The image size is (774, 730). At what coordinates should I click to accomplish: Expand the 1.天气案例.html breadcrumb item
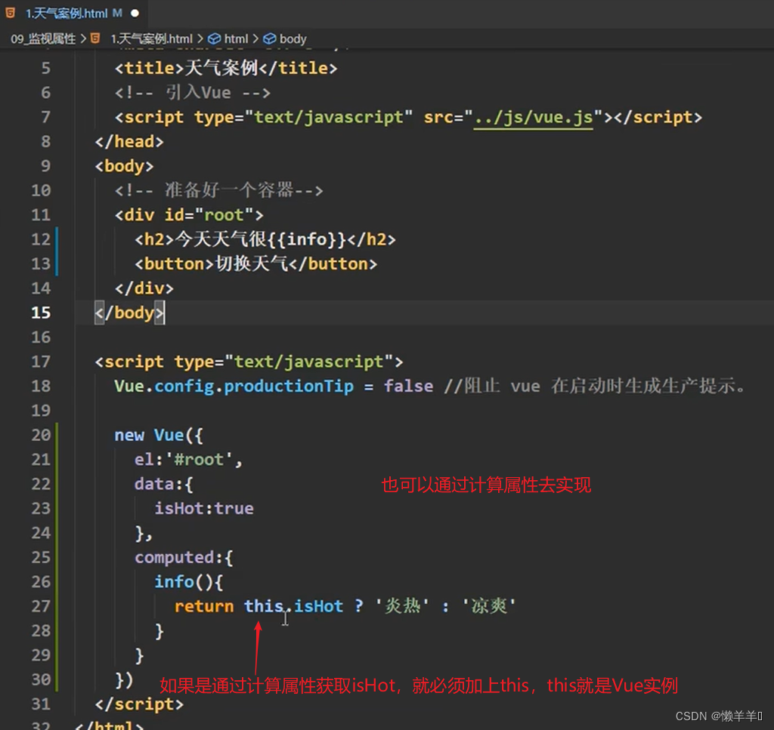coord(151,39)
